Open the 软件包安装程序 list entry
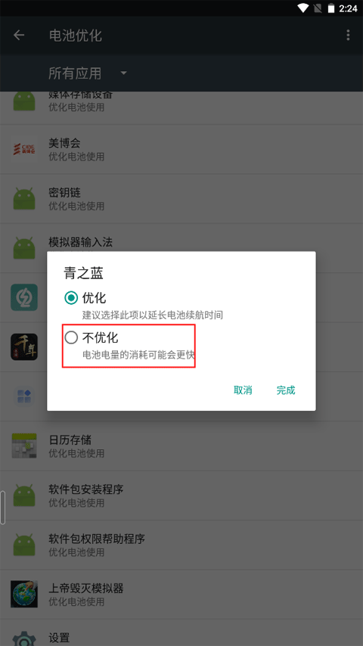363x646 pixels. [x=181, y=495]
